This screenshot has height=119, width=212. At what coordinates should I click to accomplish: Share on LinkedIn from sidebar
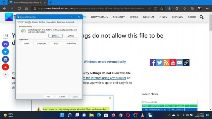[x=5, y=59]
